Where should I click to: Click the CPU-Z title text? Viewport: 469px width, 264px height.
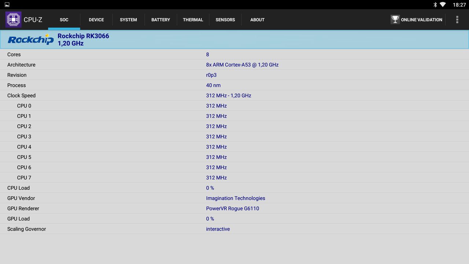click(x=33, y=20)
